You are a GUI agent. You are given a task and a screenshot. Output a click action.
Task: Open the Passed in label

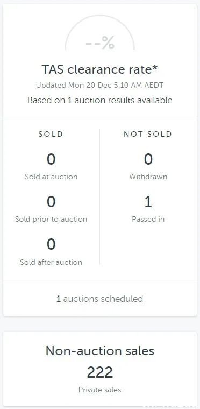pos(148,220)
